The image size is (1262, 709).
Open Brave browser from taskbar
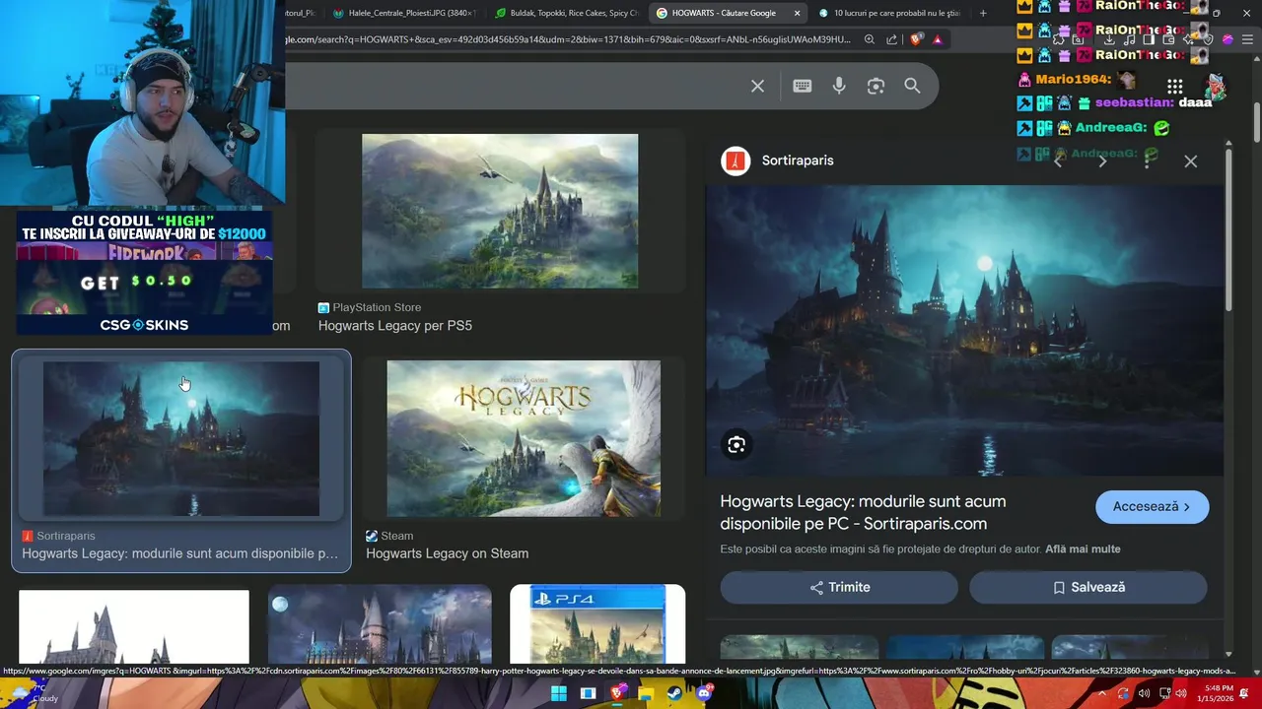(x=617, y=693)
